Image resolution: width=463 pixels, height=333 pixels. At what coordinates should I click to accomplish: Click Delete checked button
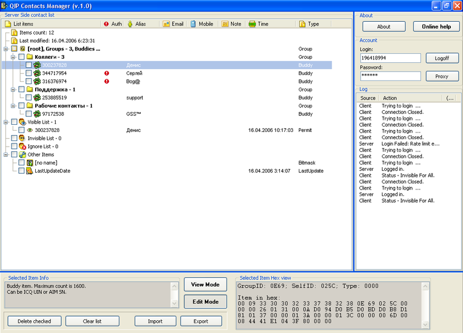coord(35,321)
